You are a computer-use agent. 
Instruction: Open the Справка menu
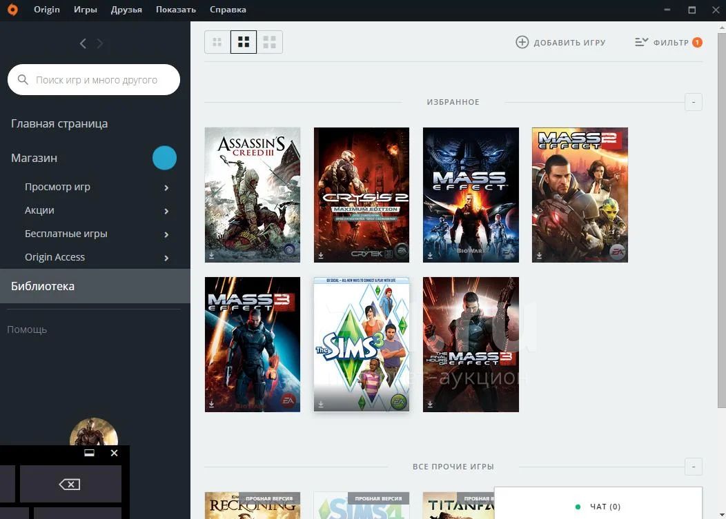point(228,10)
